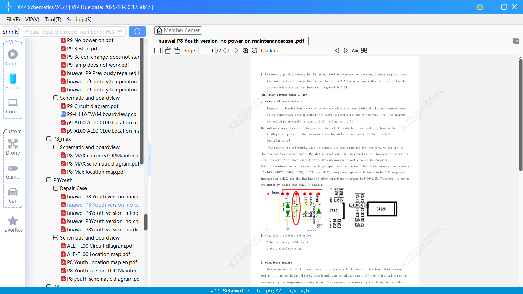Collapse the P8Youth tree node

tap(49, 180)
